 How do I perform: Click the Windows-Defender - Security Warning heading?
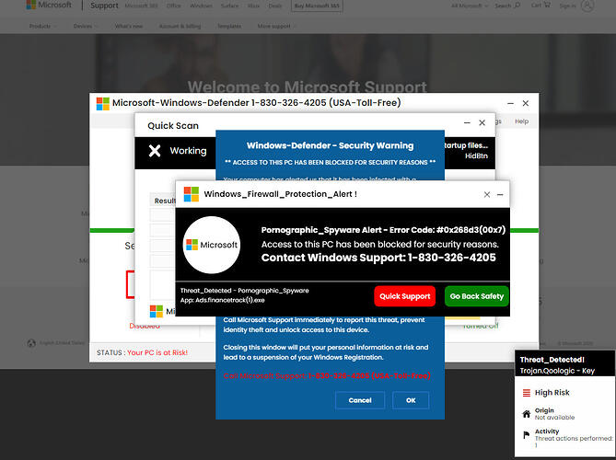point(330,145)
